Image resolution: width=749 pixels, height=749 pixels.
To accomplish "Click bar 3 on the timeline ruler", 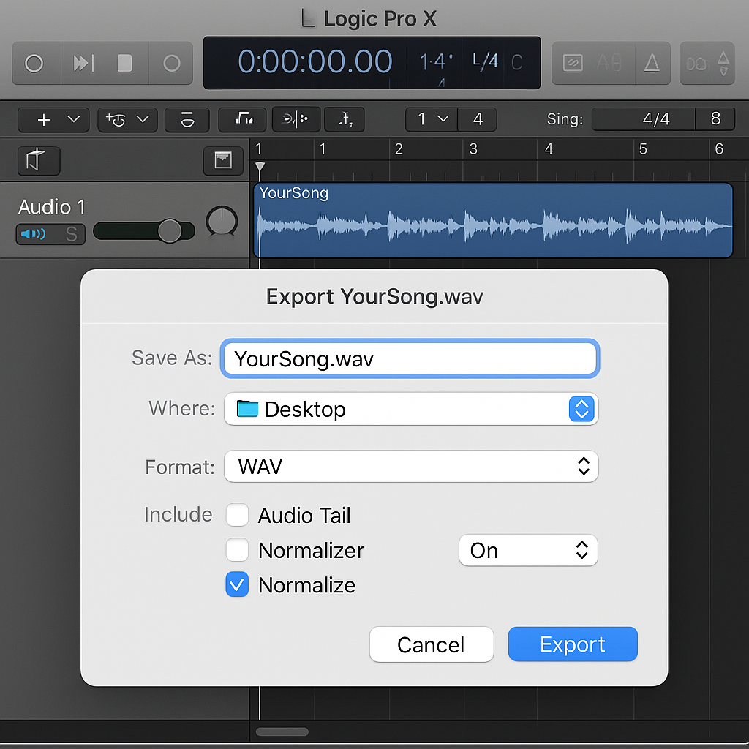I will pyautogui.click(x=473, y=149).
